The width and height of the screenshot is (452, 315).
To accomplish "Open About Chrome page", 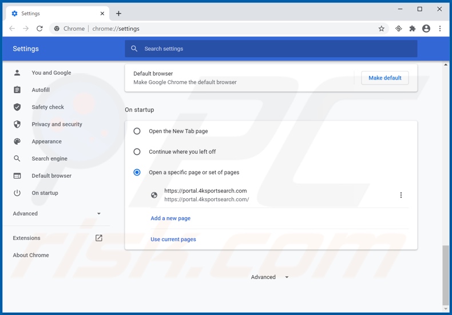I will [31, 255].
